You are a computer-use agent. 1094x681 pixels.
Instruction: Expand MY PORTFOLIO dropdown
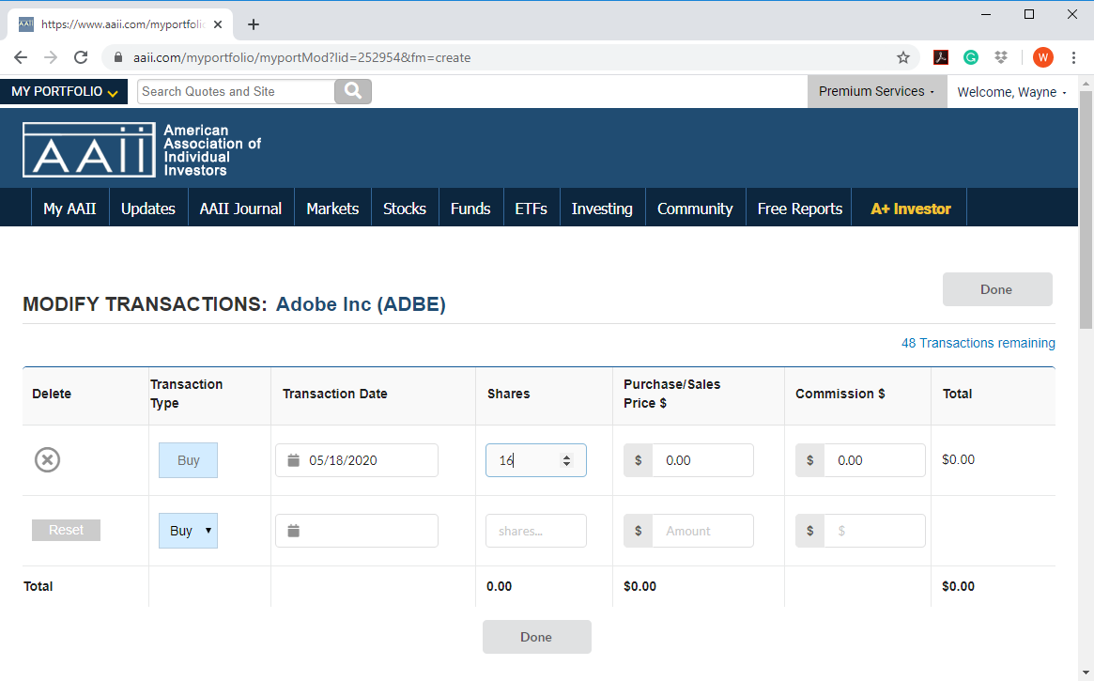[64, 91]
